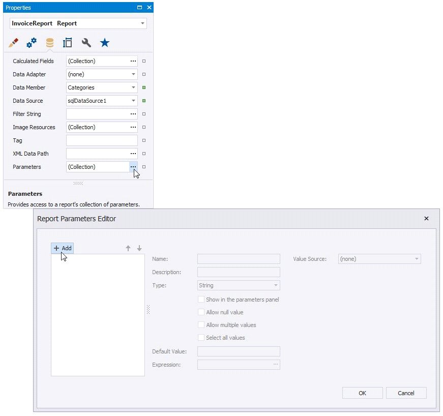The image size is (443, 416).
Task: Click ellipsis button for Parameters collection
Action: click(x=133, y=167)
